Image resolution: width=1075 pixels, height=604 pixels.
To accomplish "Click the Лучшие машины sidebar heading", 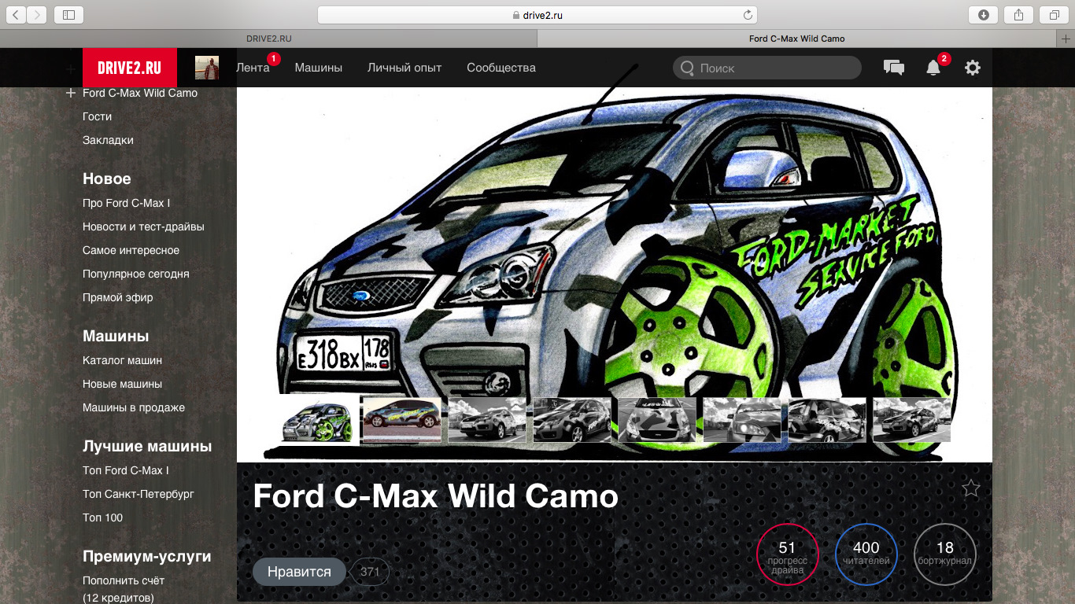I will coord(147,446).
